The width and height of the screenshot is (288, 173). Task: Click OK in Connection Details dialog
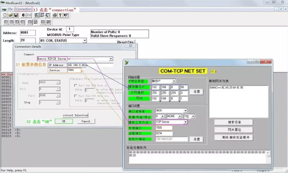point(64,121)
